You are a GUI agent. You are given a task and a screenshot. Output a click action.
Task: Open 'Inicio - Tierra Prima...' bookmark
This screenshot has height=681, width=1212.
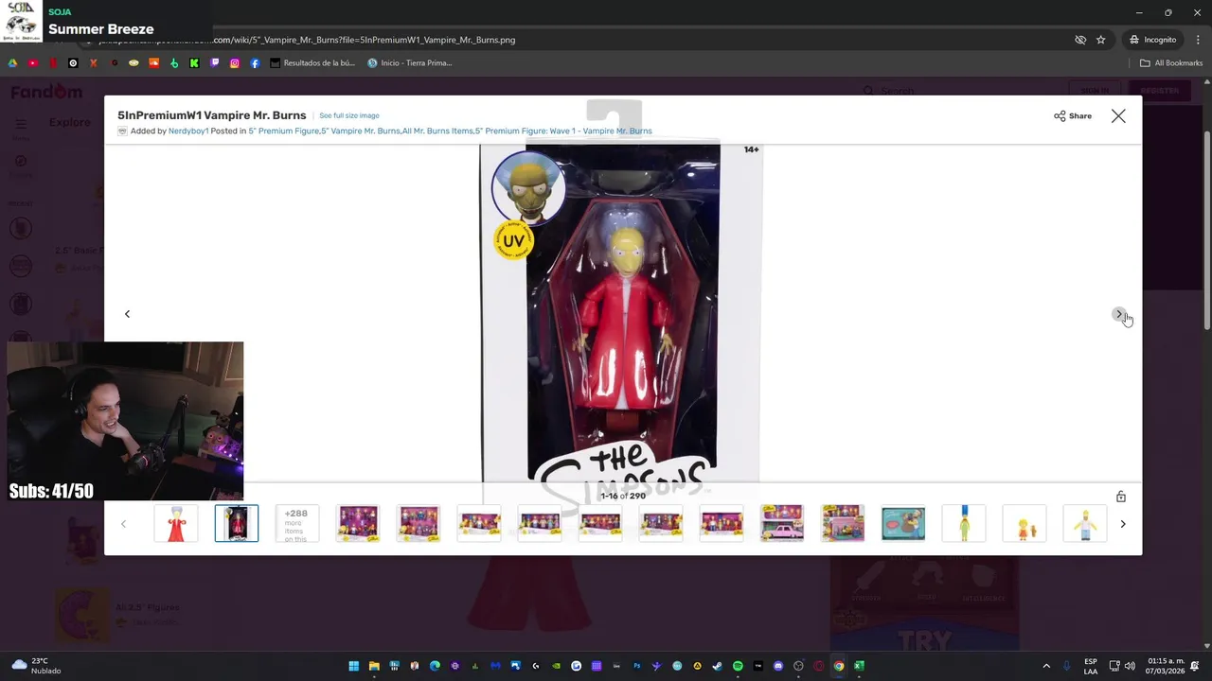(x=410, y=63)
